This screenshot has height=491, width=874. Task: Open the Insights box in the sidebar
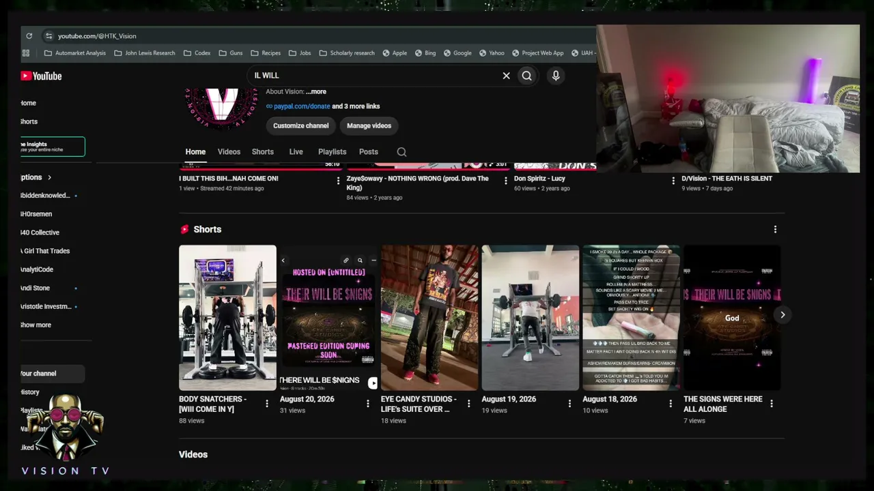pyautogui.click(x=52, y=147)
